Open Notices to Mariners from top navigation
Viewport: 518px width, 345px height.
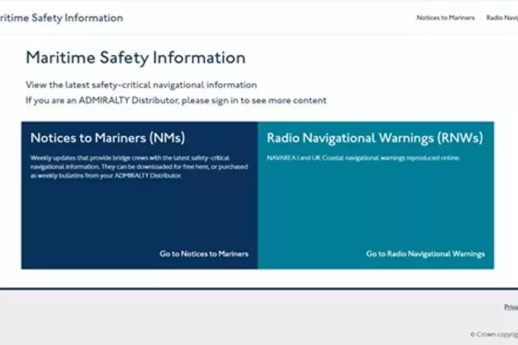point(445,18)
